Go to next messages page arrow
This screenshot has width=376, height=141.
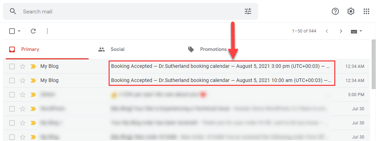341,31
